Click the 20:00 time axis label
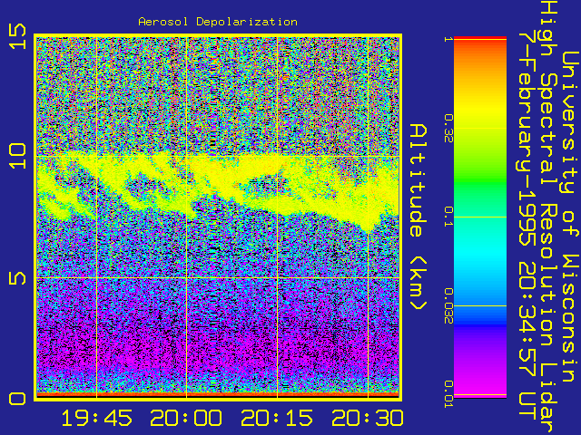 [x=186, y=418]
